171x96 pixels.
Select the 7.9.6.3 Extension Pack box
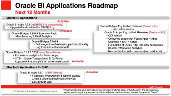41,35
